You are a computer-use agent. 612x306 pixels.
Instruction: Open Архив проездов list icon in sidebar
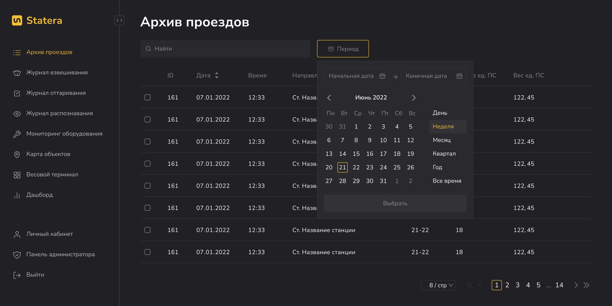tap(17, 52)
